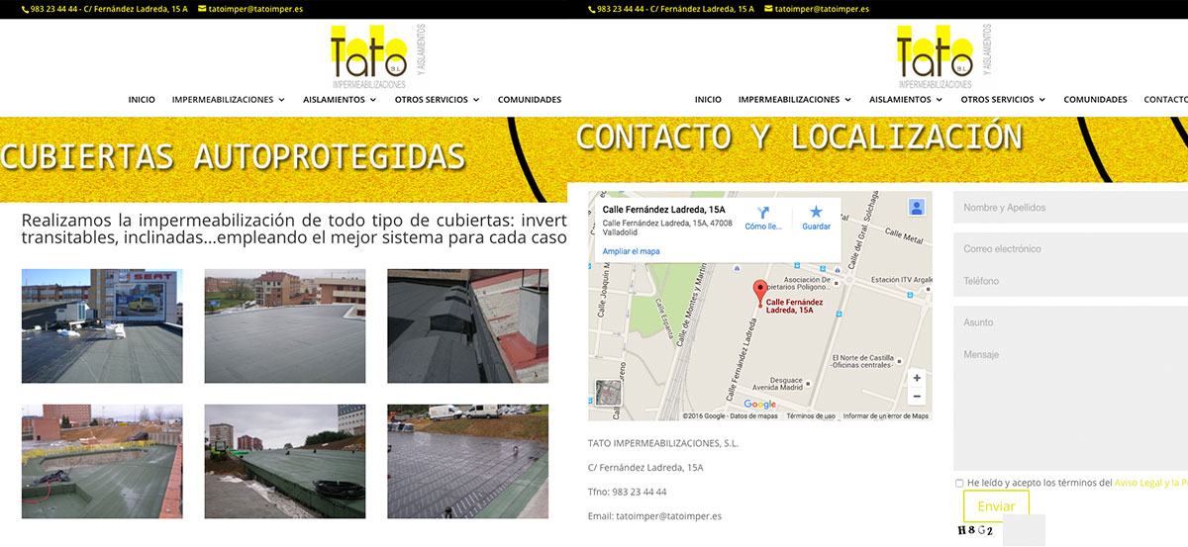This screenshot has width=1188, height=547.
Task: Click the Google account avatar icon on map
Action: [x=917, y=208]
